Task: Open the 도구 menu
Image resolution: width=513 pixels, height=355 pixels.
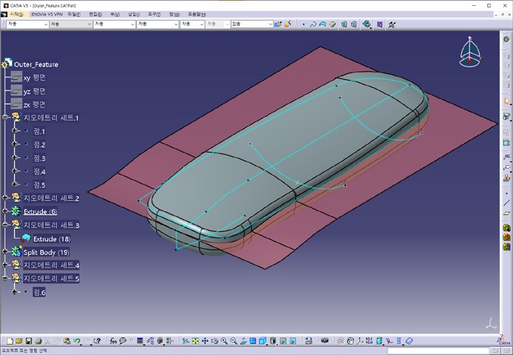Action: point(153,14)
